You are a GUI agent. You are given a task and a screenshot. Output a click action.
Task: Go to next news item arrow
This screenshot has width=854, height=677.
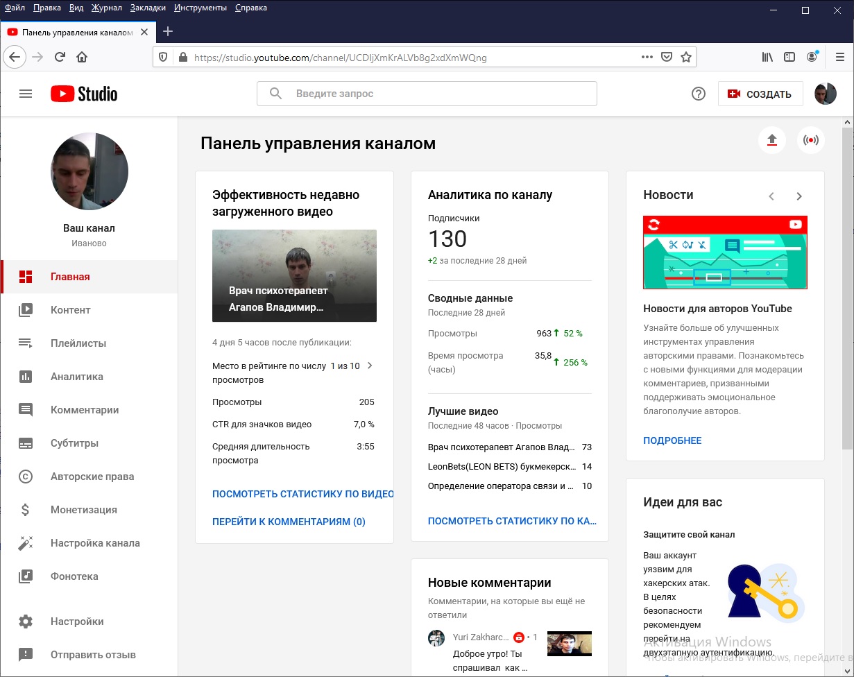click(x=799, y=196)
